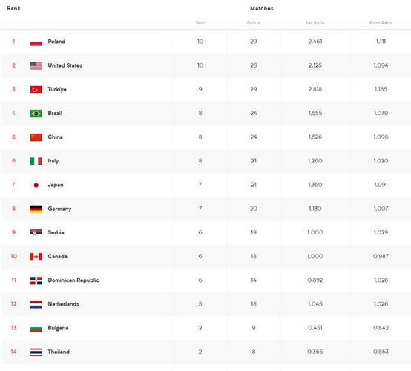Click the Rank column header
411x371 pixels.
(x=13, y=8)
